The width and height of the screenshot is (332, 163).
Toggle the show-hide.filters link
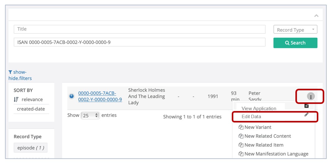pos(20,75)
